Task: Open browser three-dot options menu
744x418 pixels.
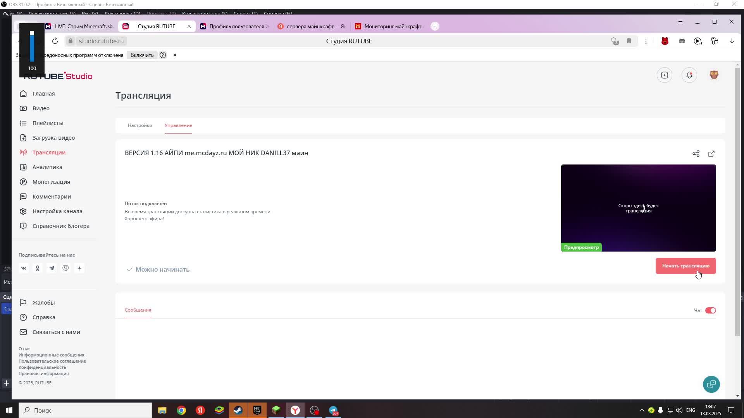Action: pos(646,41)
